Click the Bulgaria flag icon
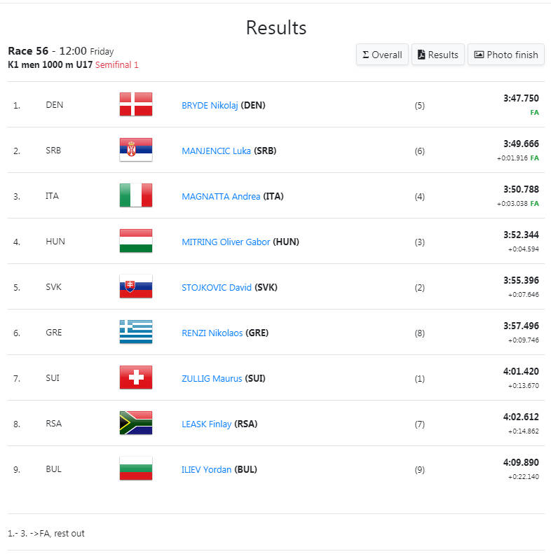 [136, 469]
